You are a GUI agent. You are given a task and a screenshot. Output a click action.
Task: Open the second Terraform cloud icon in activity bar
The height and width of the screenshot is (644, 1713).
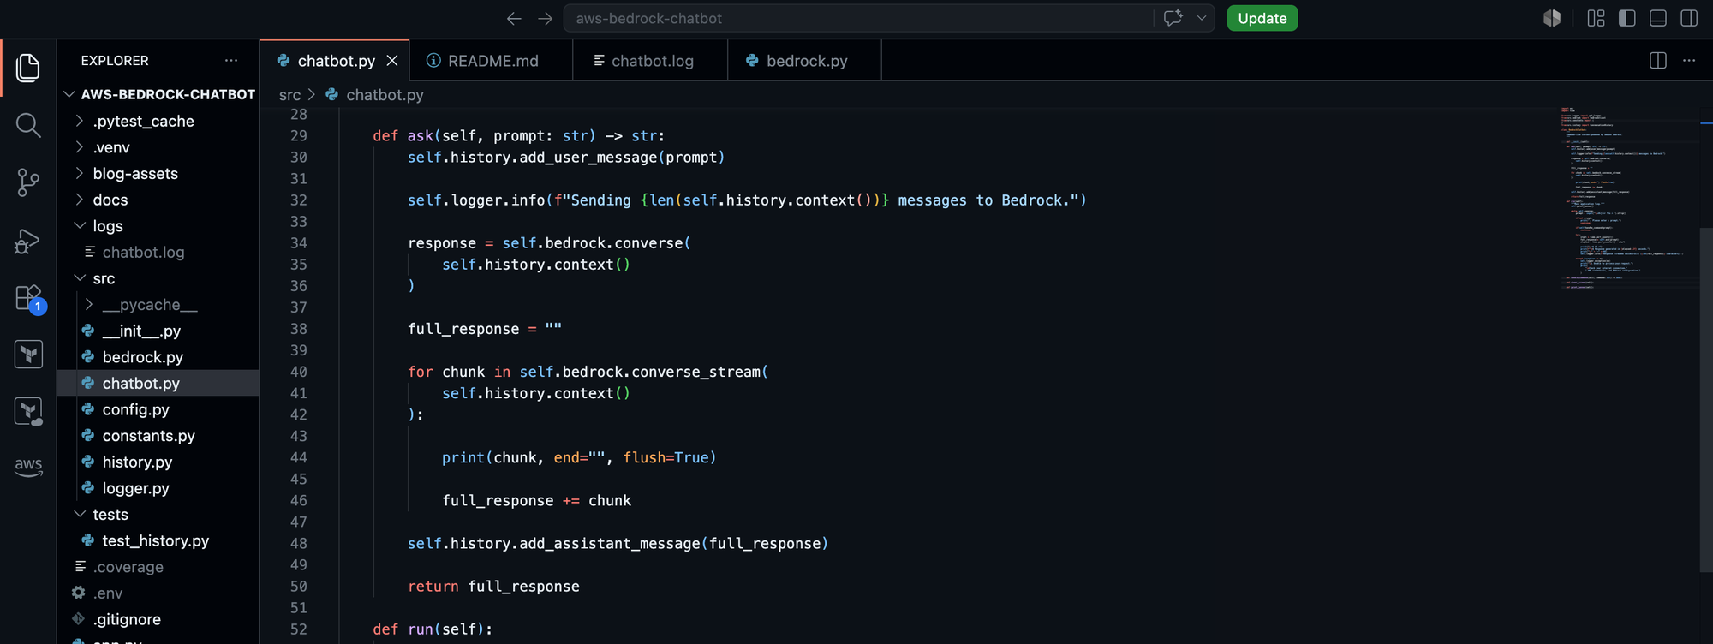click(28, 411)
